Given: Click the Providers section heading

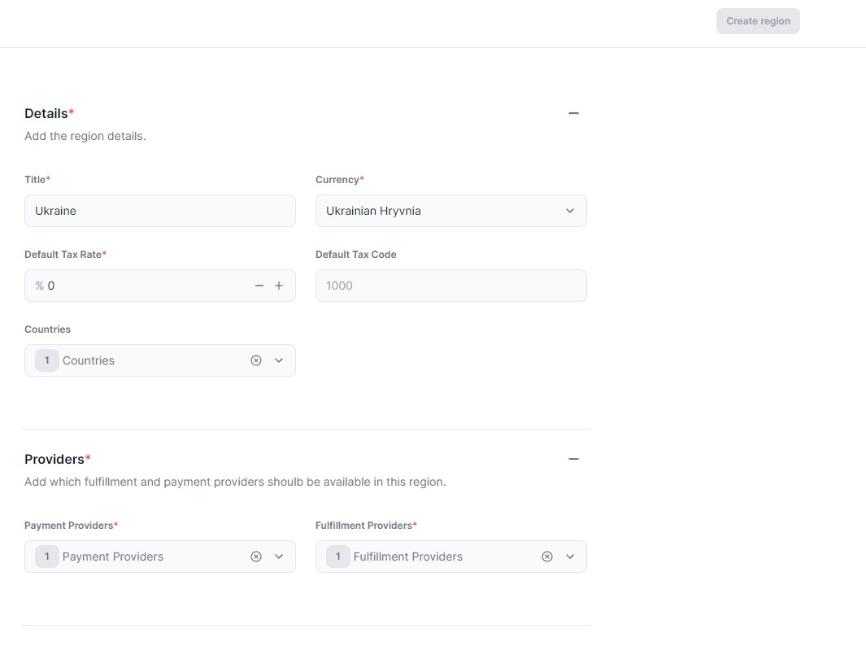Looking at the screenshot, I should pos(52,459).
